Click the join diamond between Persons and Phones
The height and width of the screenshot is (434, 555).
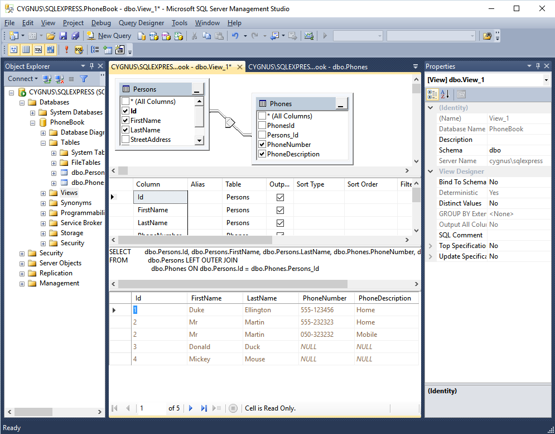coord(230,123)
